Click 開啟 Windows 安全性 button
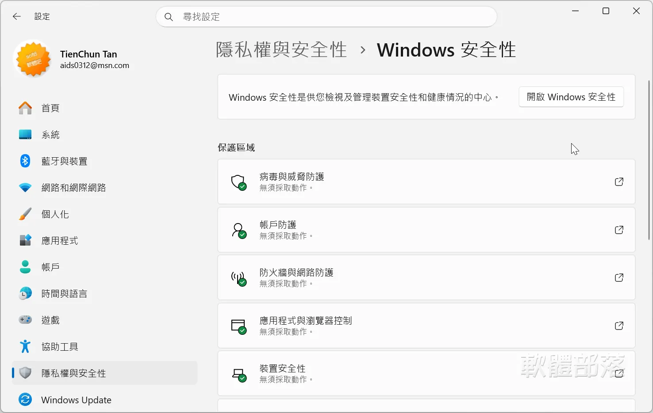The image size is (653, 413). [x=571, y=97]
